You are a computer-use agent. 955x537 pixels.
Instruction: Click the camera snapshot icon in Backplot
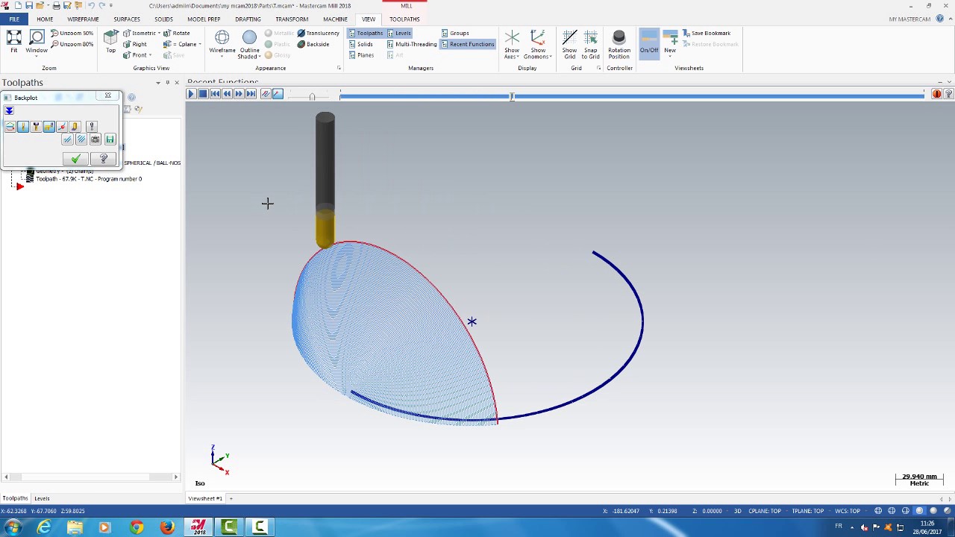95,139
